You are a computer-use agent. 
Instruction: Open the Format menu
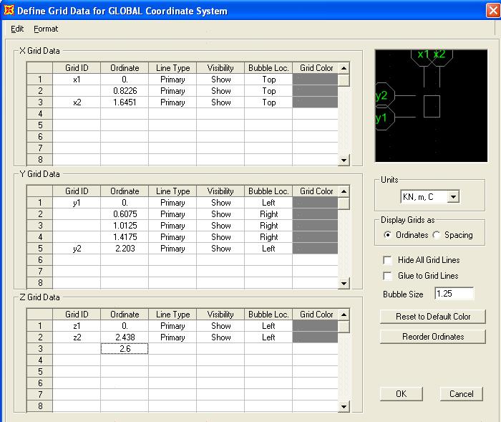click(x=46, y=29)
